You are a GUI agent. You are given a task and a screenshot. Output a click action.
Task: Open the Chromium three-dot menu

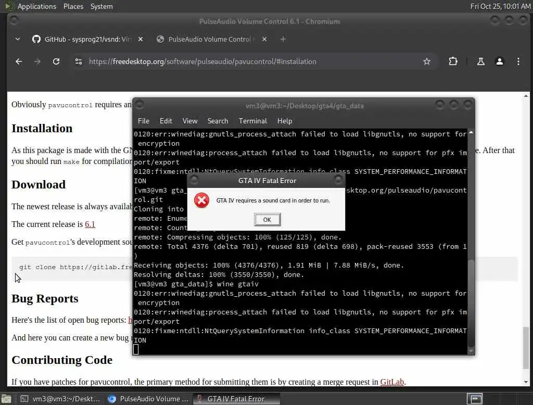(518, 61)
